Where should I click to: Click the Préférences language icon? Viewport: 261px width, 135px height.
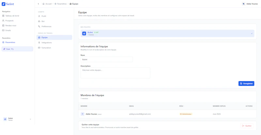(x=39, y=26)
